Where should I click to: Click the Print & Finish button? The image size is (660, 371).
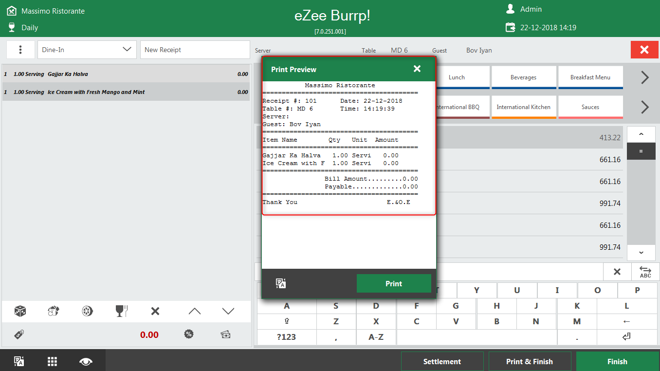pyautogui.click(x=530, y=361)
